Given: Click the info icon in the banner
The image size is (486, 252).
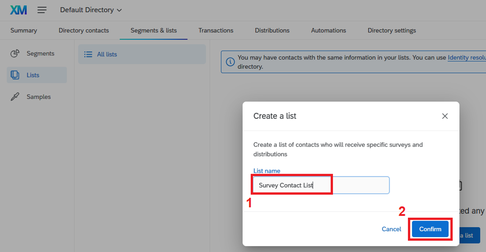Looking at the screenshot, I should click(230, 62).
